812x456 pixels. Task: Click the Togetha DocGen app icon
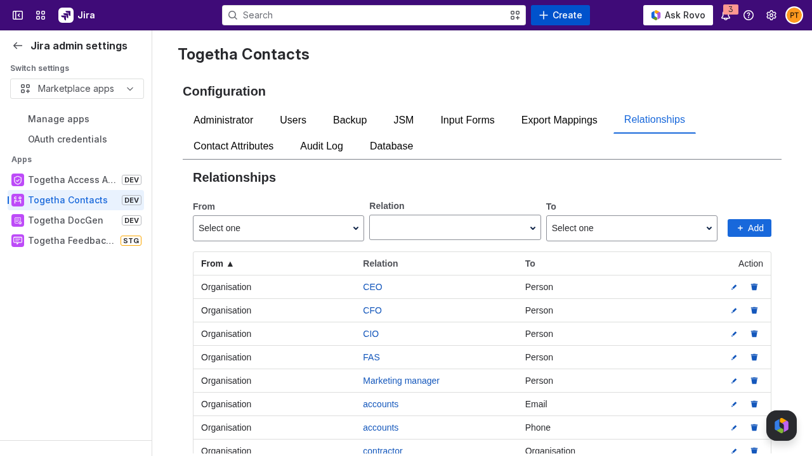pyautogui.click(x=18, y=220)
